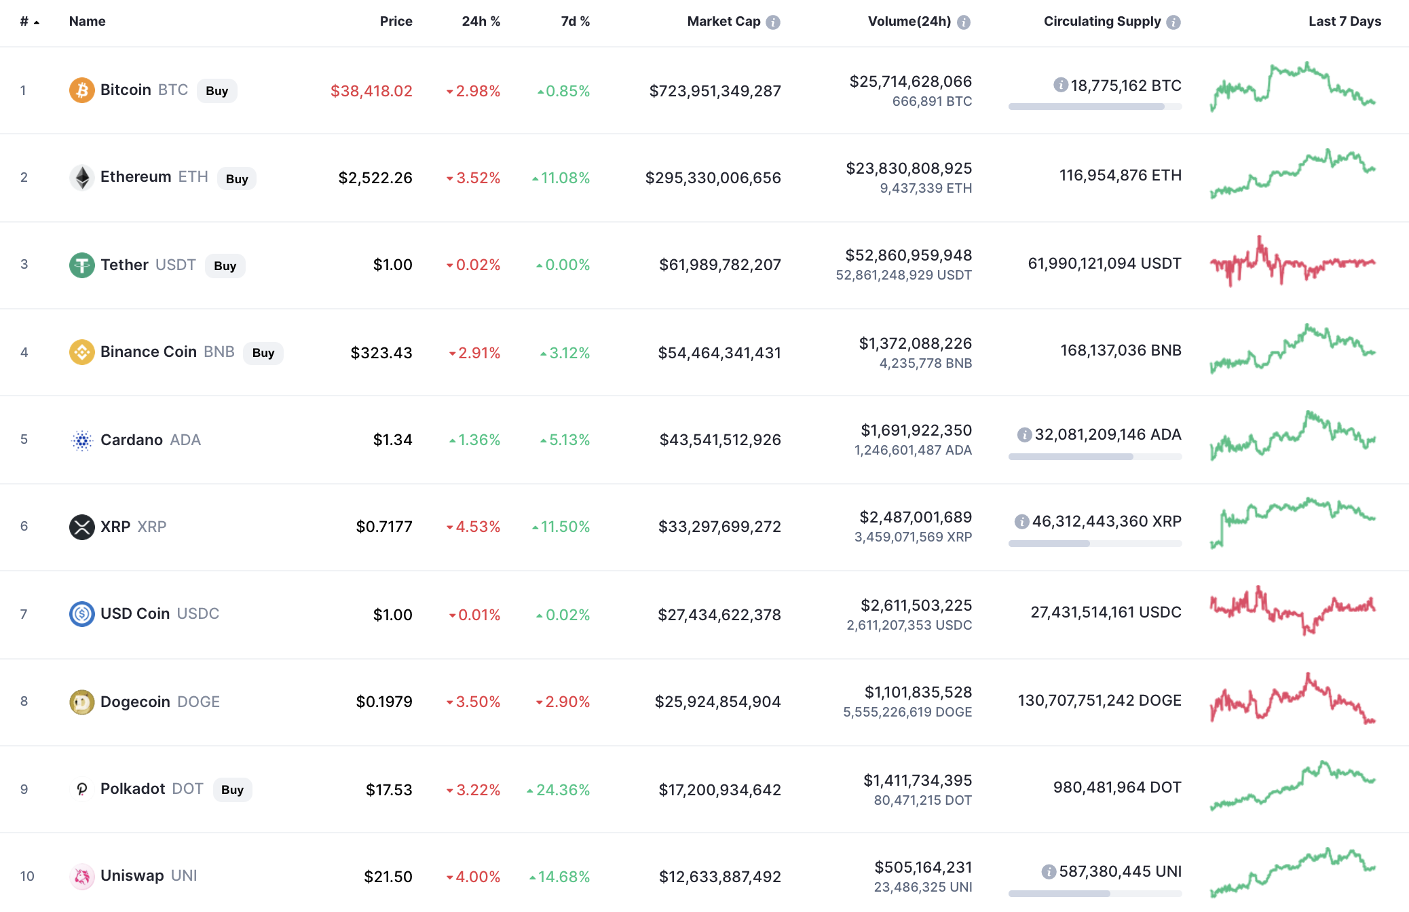
Task: Click the Bitcoin circulating supply info icon
Action: tap(1060, 85)
